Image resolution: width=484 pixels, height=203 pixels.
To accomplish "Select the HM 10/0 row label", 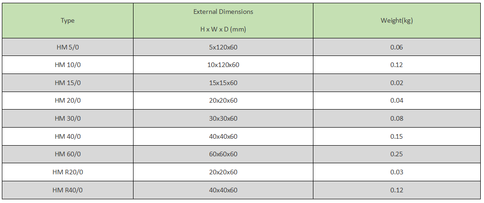I will [68, 65].
